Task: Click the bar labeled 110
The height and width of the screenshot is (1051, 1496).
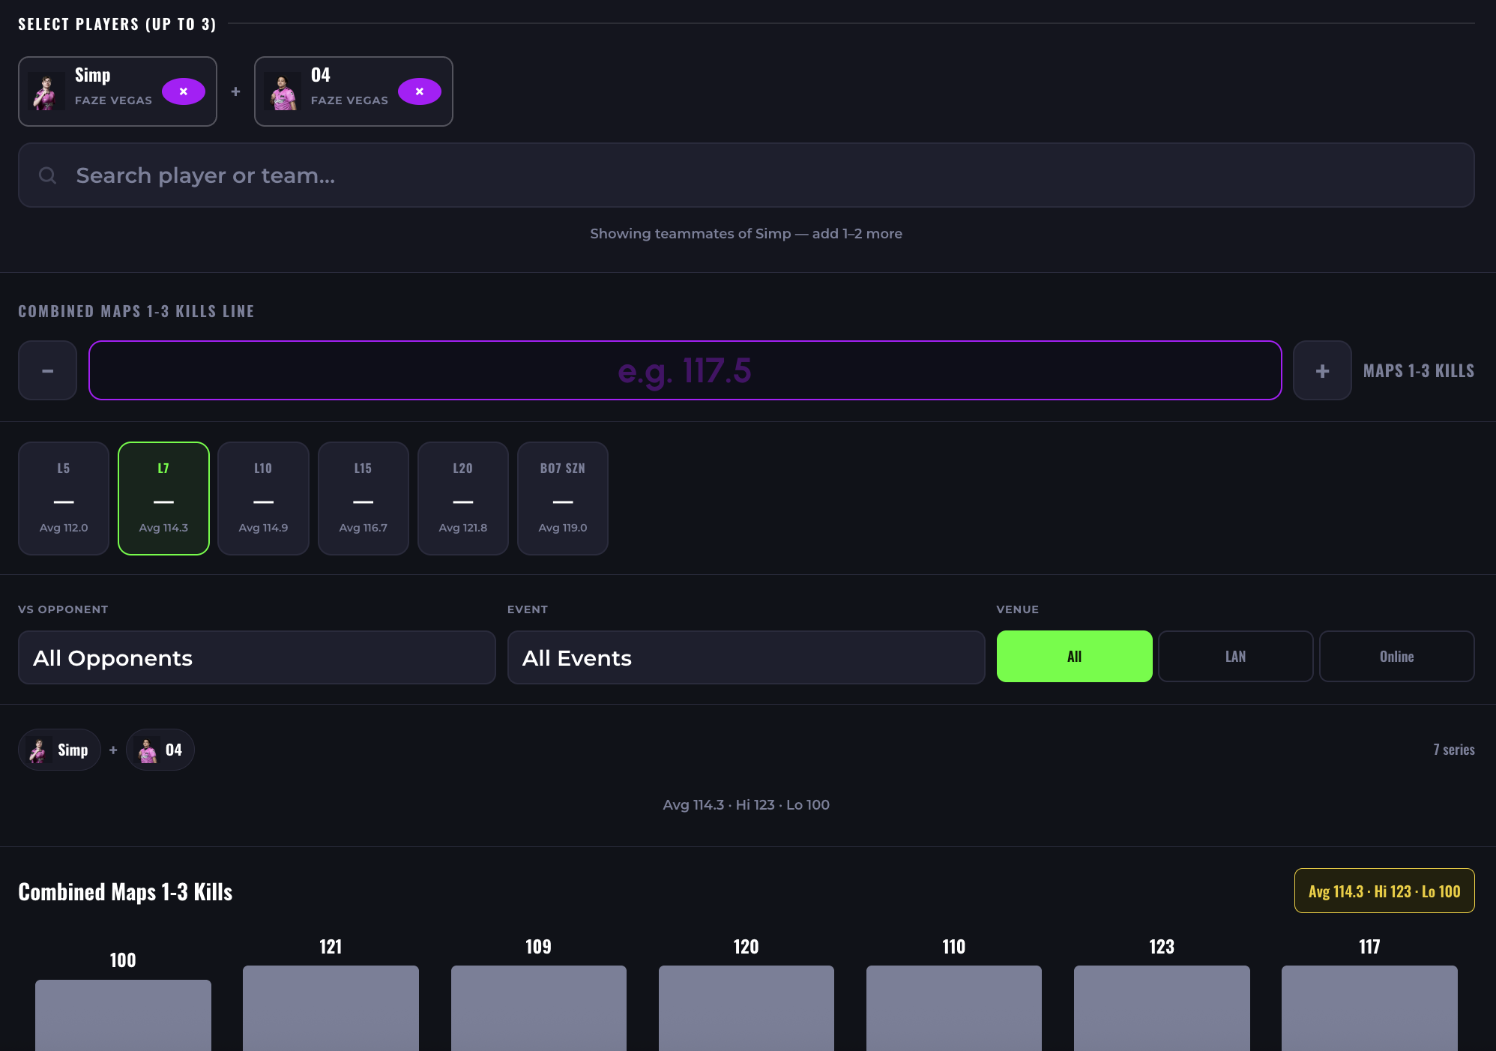Action: (954, 1008)
